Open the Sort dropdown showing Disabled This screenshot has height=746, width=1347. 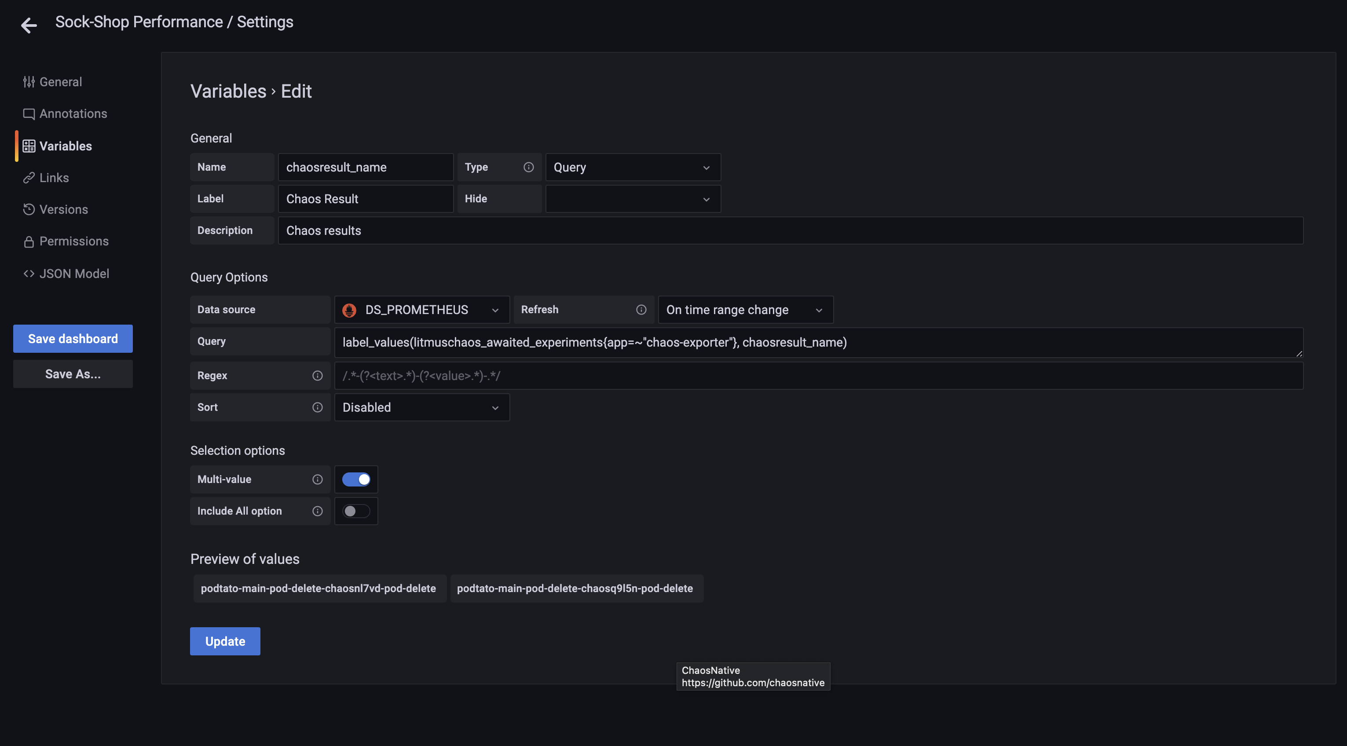[421, 407]
